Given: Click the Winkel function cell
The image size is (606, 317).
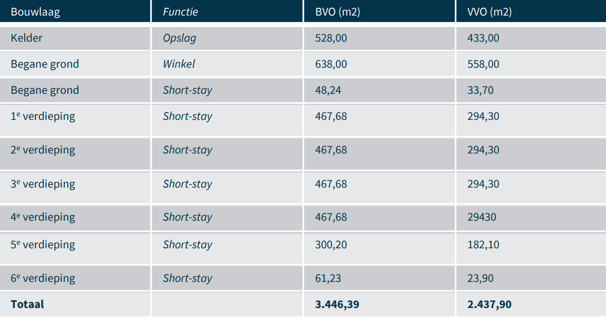Looking at the screenshot, I should (179, 64).
